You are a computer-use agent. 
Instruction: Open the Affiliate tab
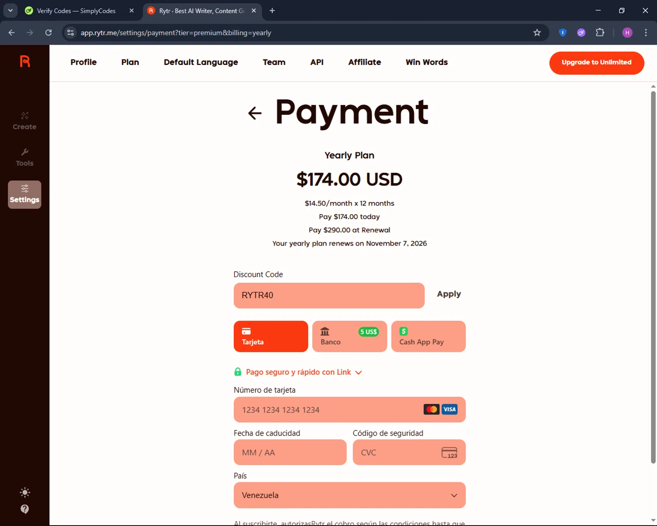coord(365,62)
